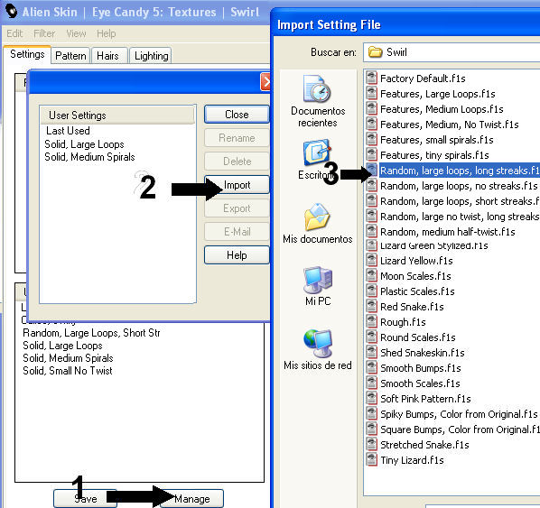The width and height of the screenshot is (540, 508).
Task: Click file icon of Plastic Scales.f1s
Action: coord(371,291)
